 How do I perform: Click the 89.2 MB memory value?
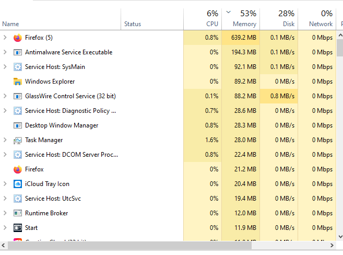point(245,82)
